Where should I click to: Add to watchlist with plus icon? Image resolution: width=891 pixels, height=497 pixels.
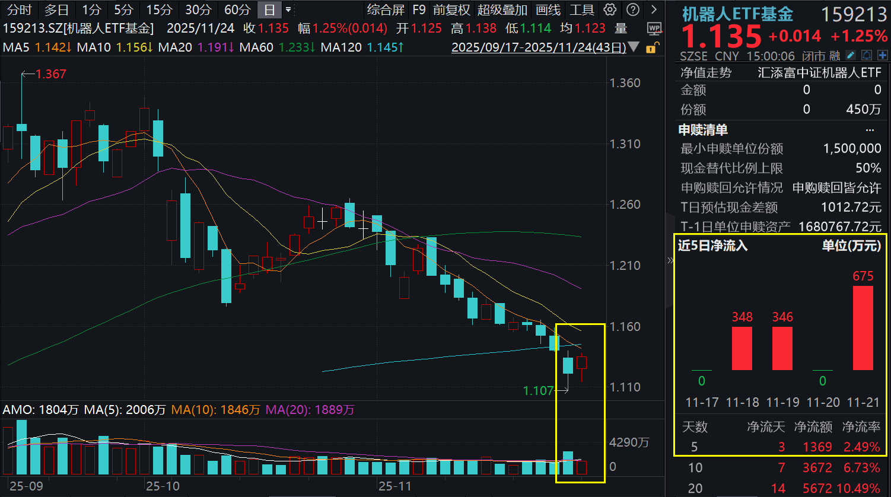pos(882,56)
